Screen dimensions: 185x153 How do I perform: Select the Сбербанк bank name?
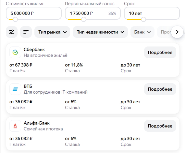point(34,49)
